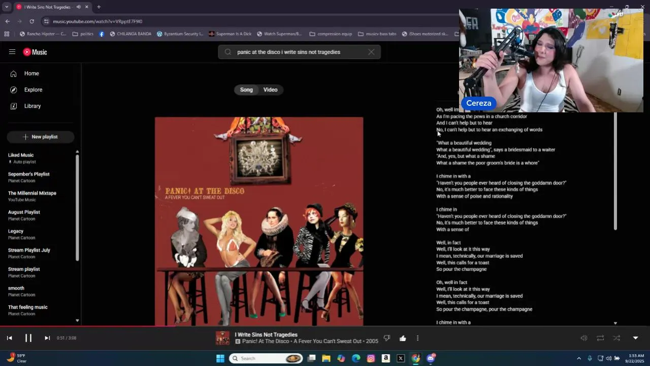Toggle repeat mode
The height and width of the screenshot is (366, 650).
tap(600, 338)
